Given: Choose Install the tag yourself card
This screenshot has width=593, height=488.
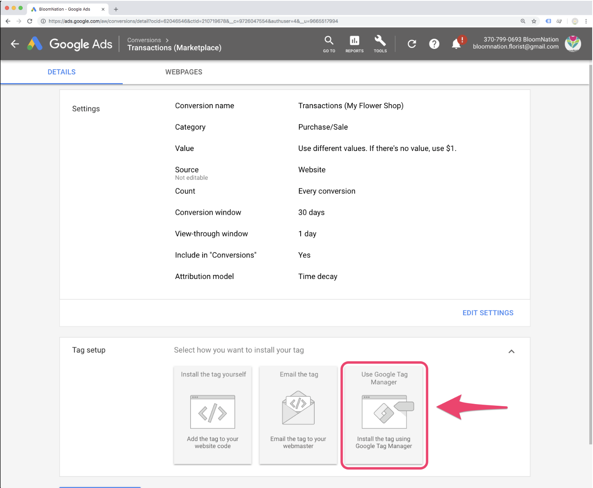Looking at the screenshot, I should point(213,415).
